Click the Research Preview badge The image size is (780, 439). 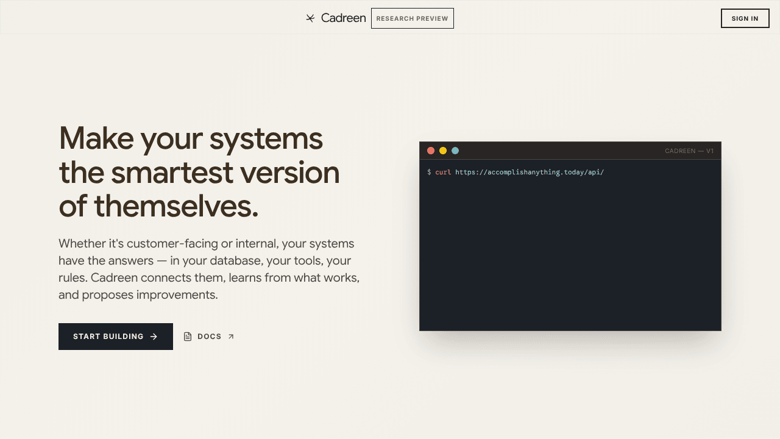[413, 18]
